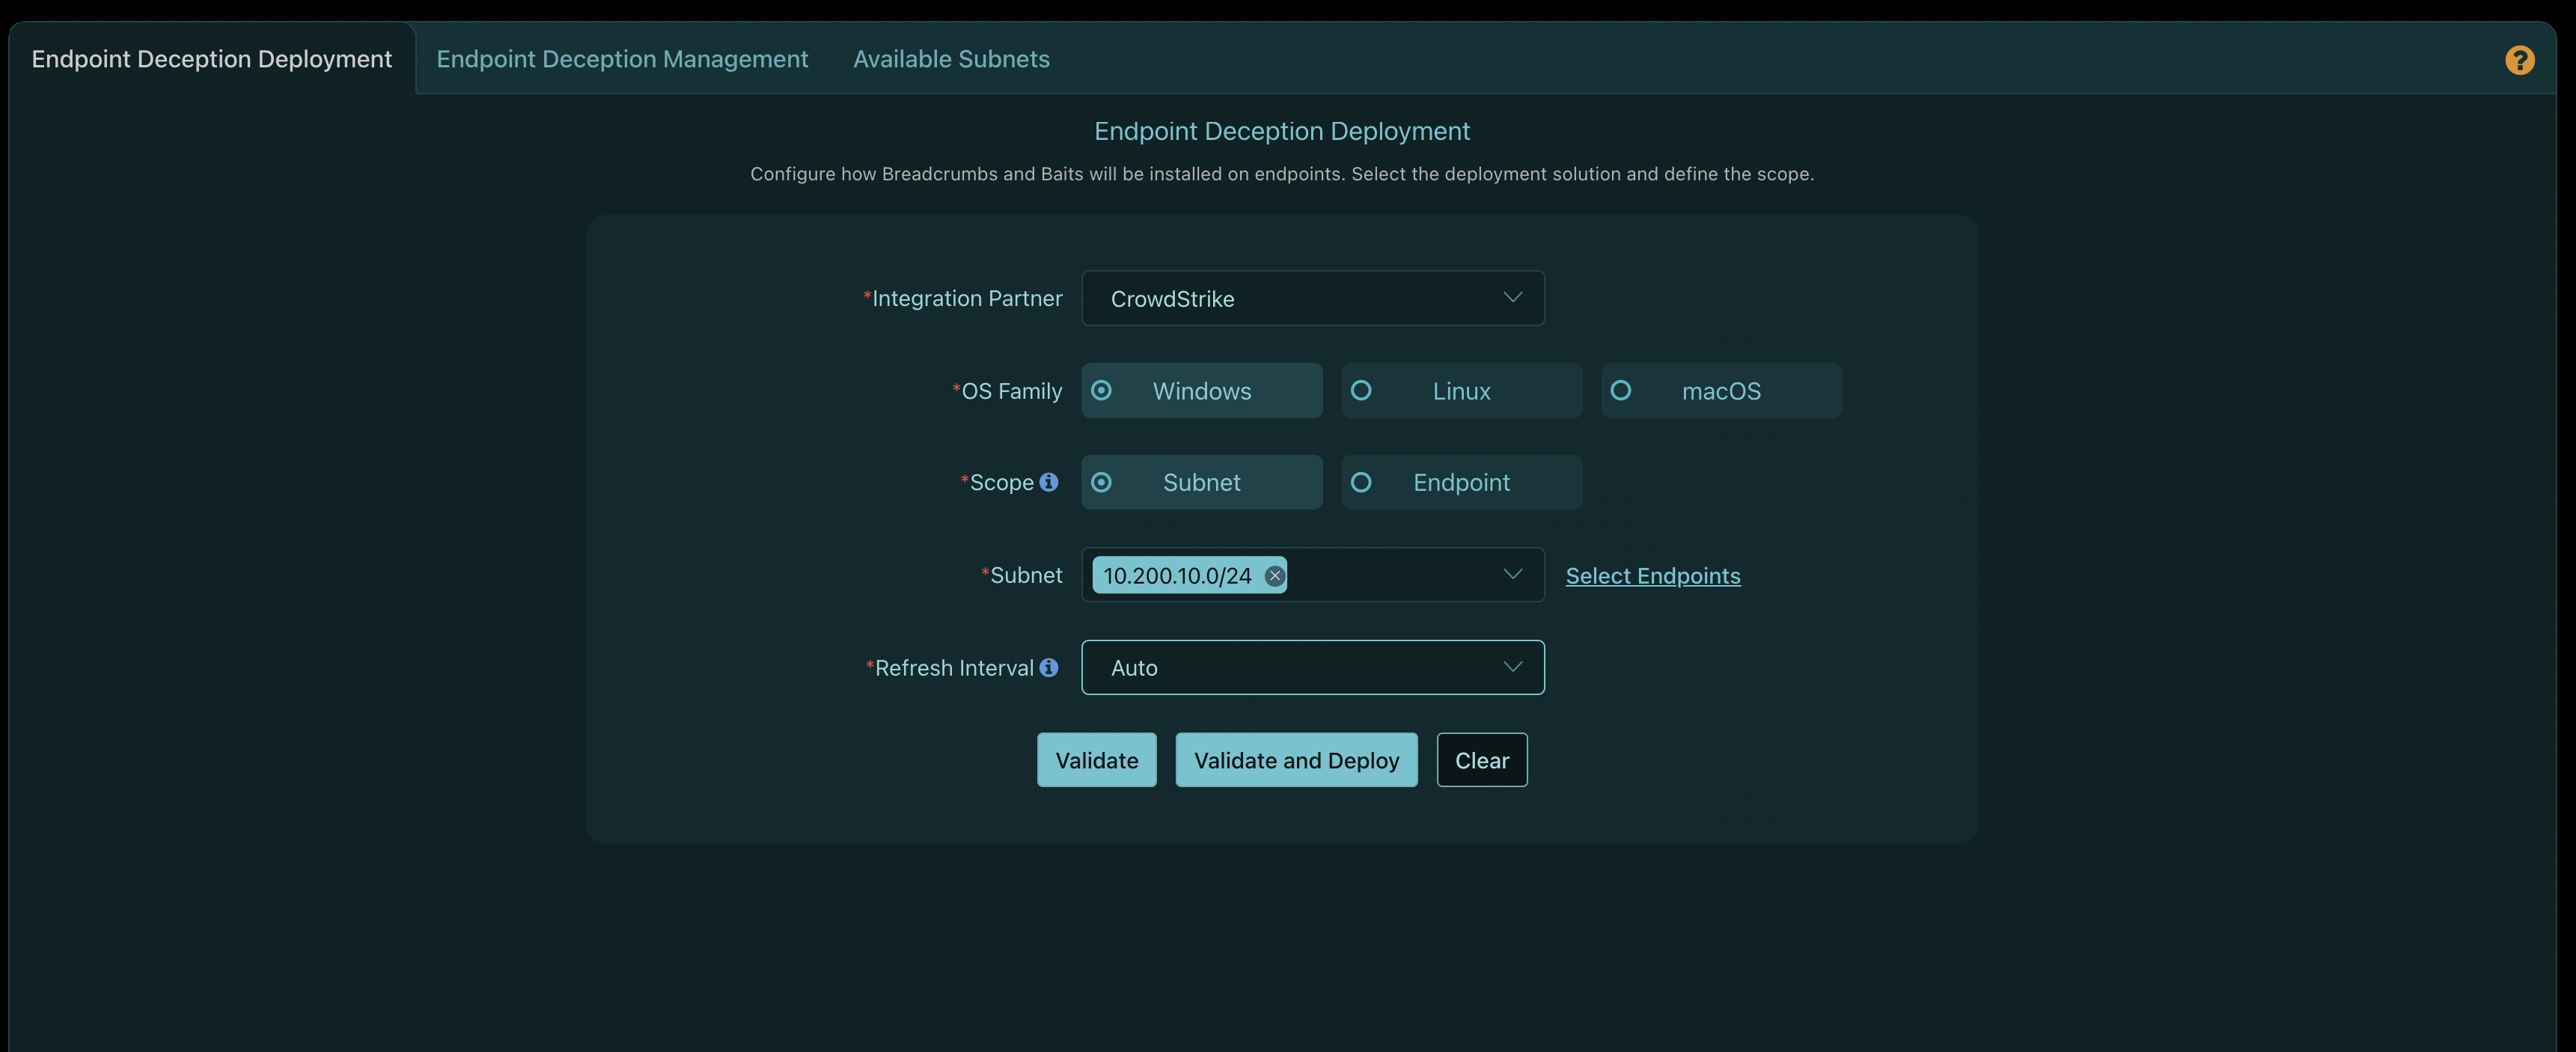The image size is (2576, 1052).
Task: Click the Validate button
Action: 1096,758
